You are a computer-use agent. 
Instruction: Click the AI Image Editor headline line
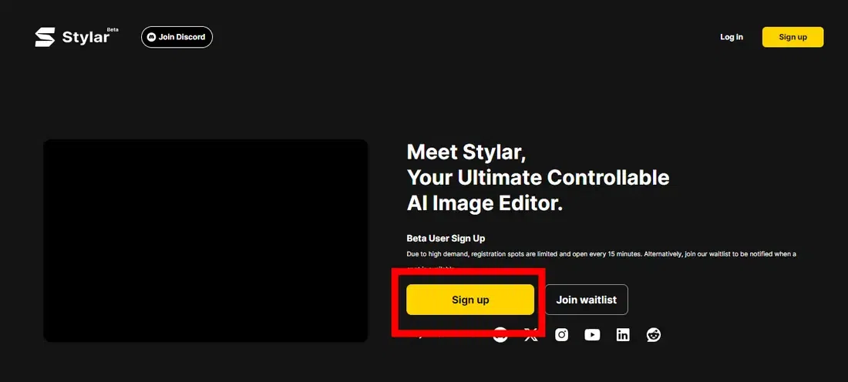point(485,203)
